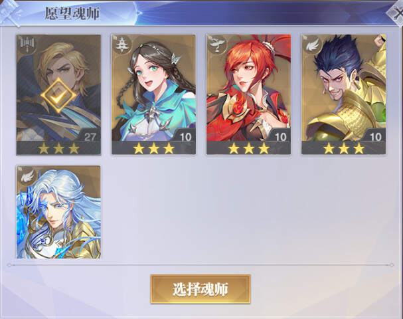
Task: Click the level 27 badge on blond hero
Action: [x=90, y=136]
